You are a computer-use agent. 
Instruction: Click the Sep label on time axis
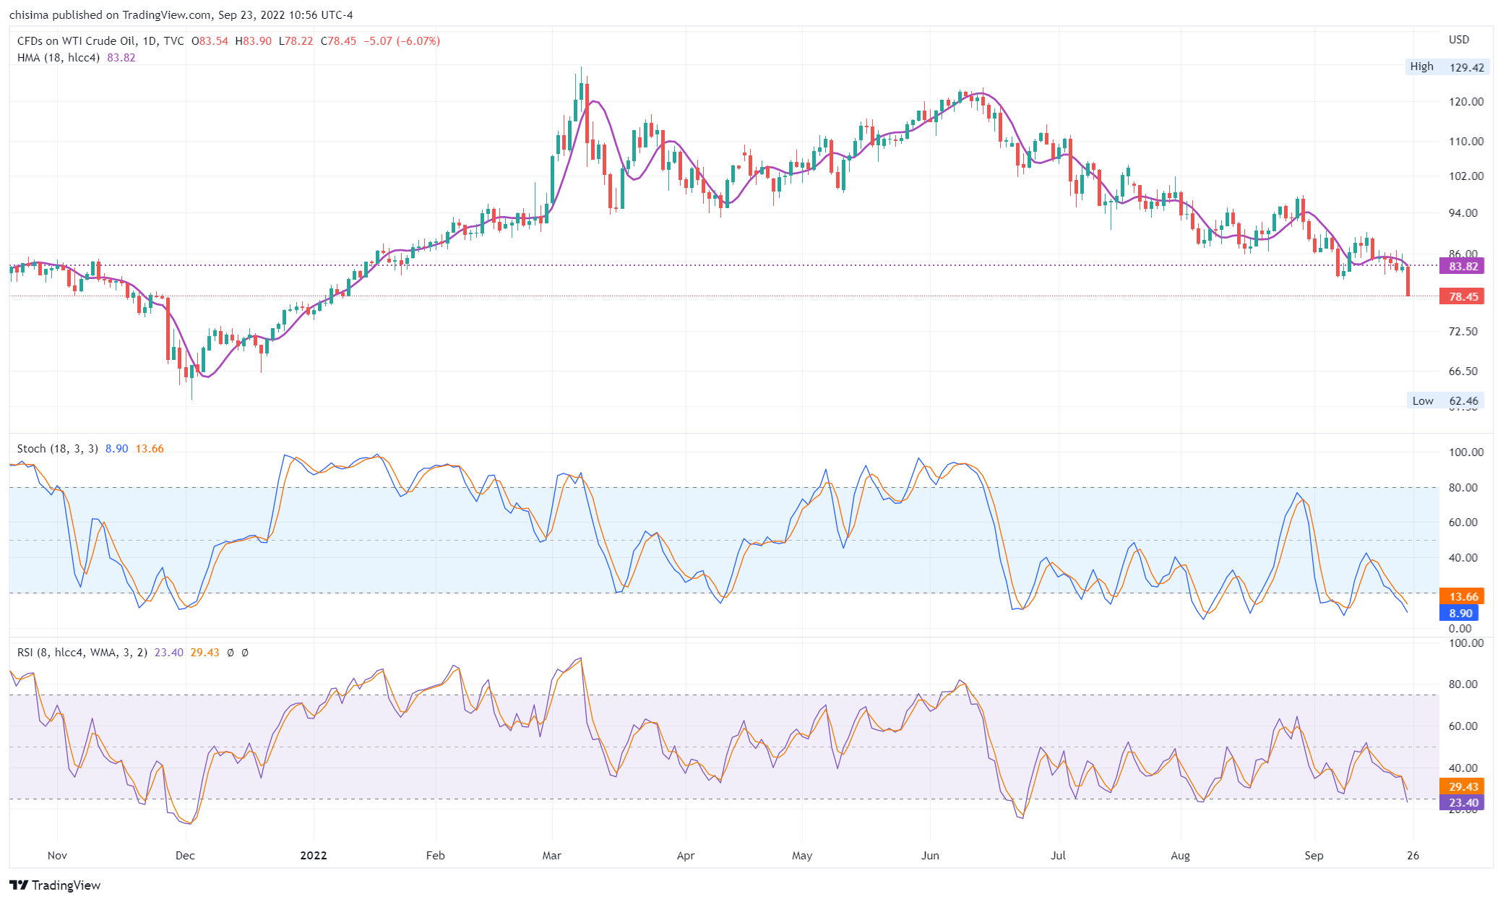click(x=1314, y=856)
